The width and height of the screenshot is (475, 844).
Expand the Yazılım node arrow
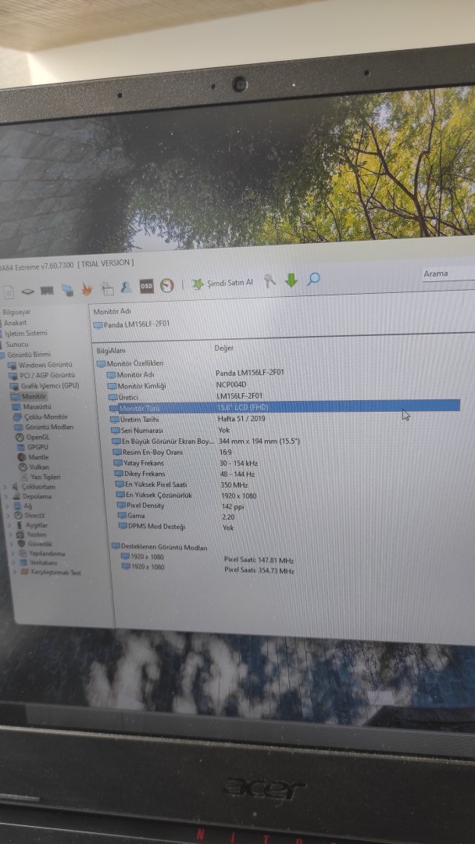point(9,535)
